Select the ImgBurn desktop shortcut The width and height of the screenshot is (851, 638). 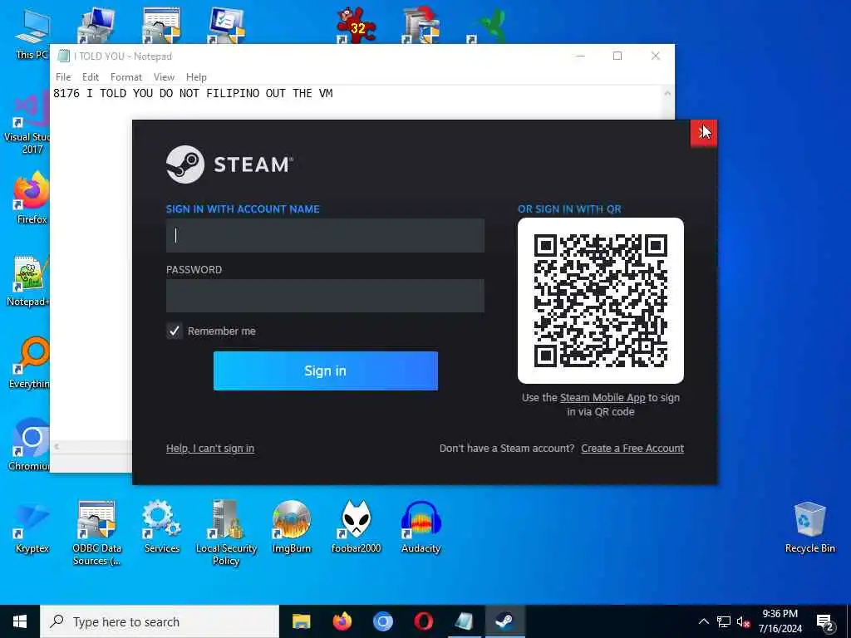292,528
